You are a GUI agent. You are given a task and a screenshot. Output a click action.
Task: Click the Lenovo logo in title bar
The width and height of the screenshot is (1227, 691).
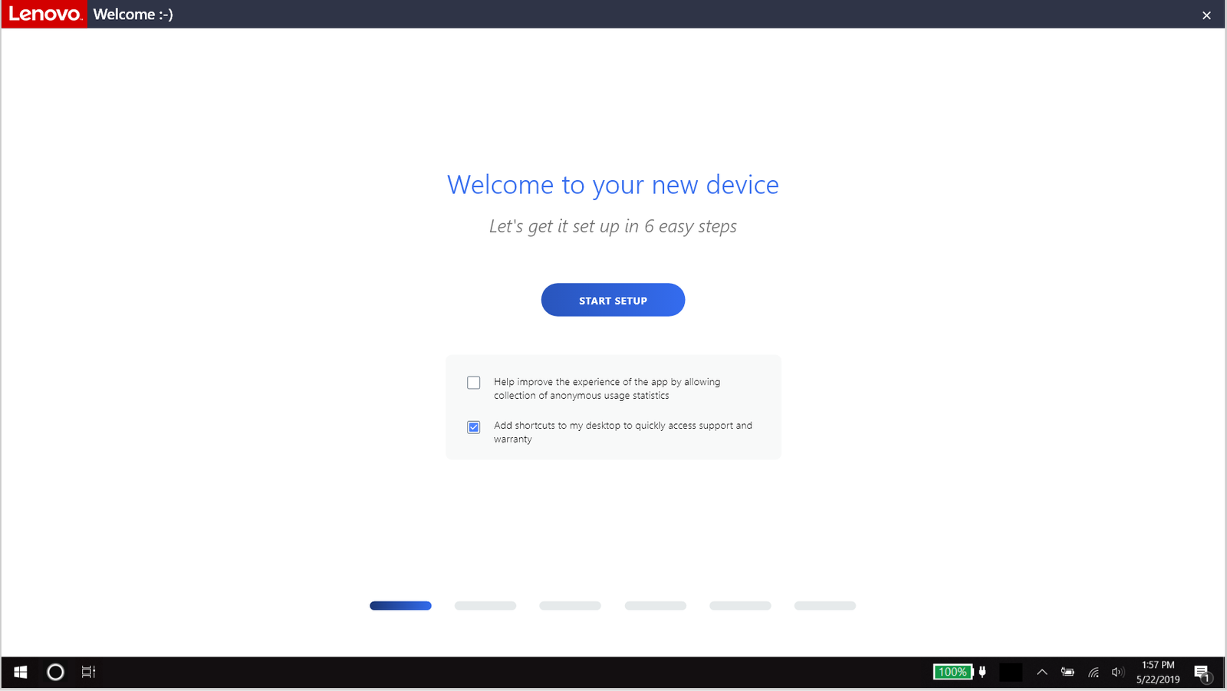click(x=44, y=15)
